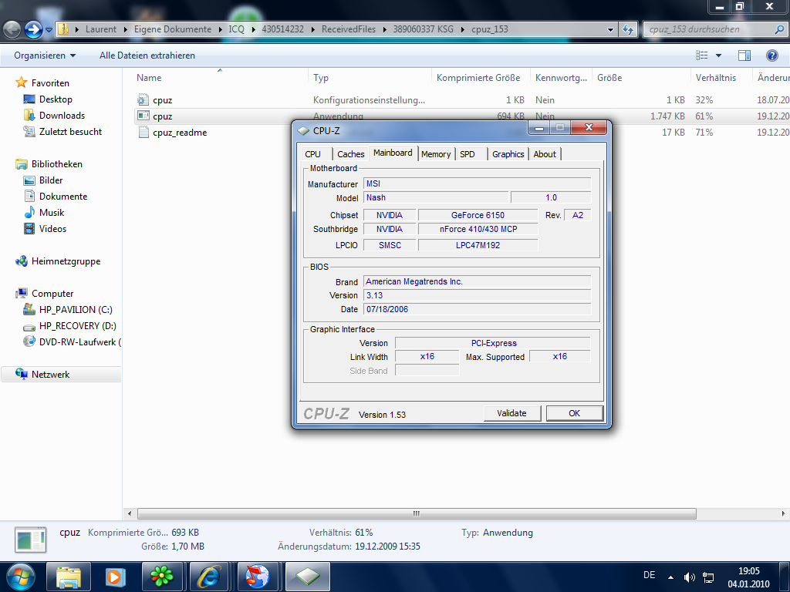The width and height of the screenshot is (790, 592).
Task: Click the horizontal scrollbar left arrow
Action: point(130,513)
